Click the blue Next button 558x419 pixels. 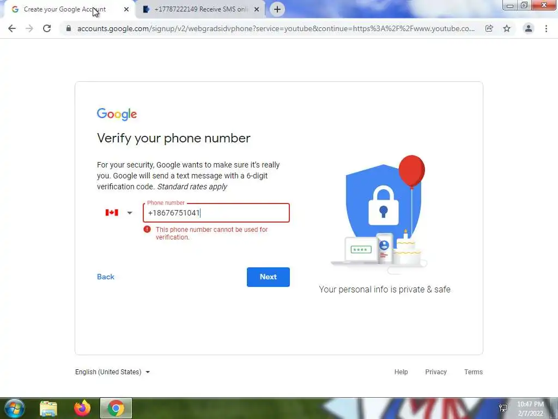pos(268,277)
